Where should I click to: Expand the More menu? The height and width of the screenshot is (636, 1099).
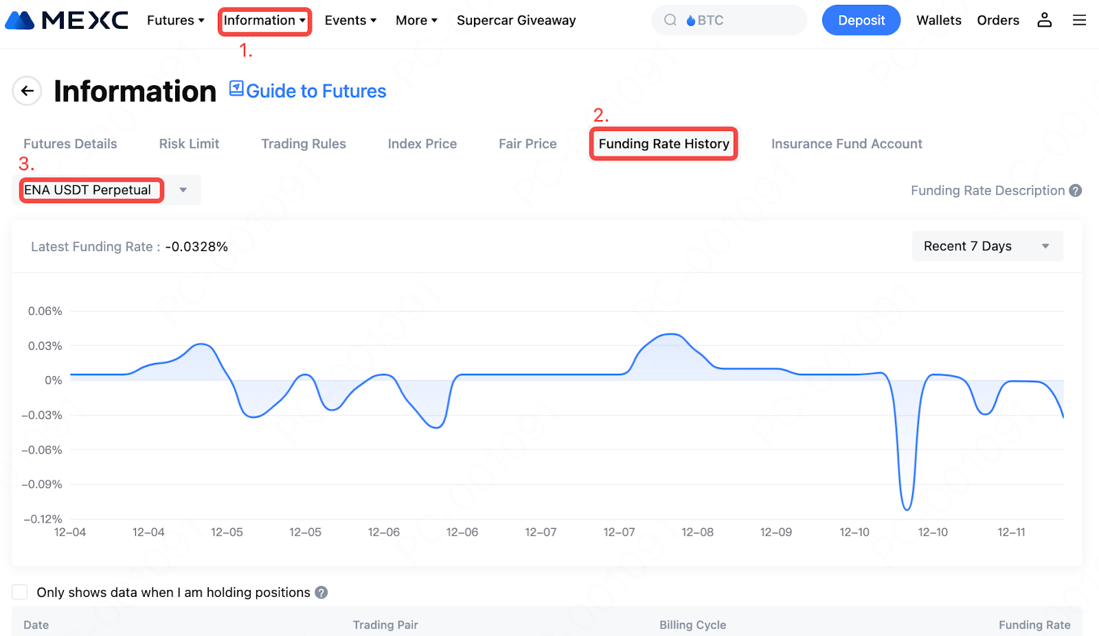416,21
